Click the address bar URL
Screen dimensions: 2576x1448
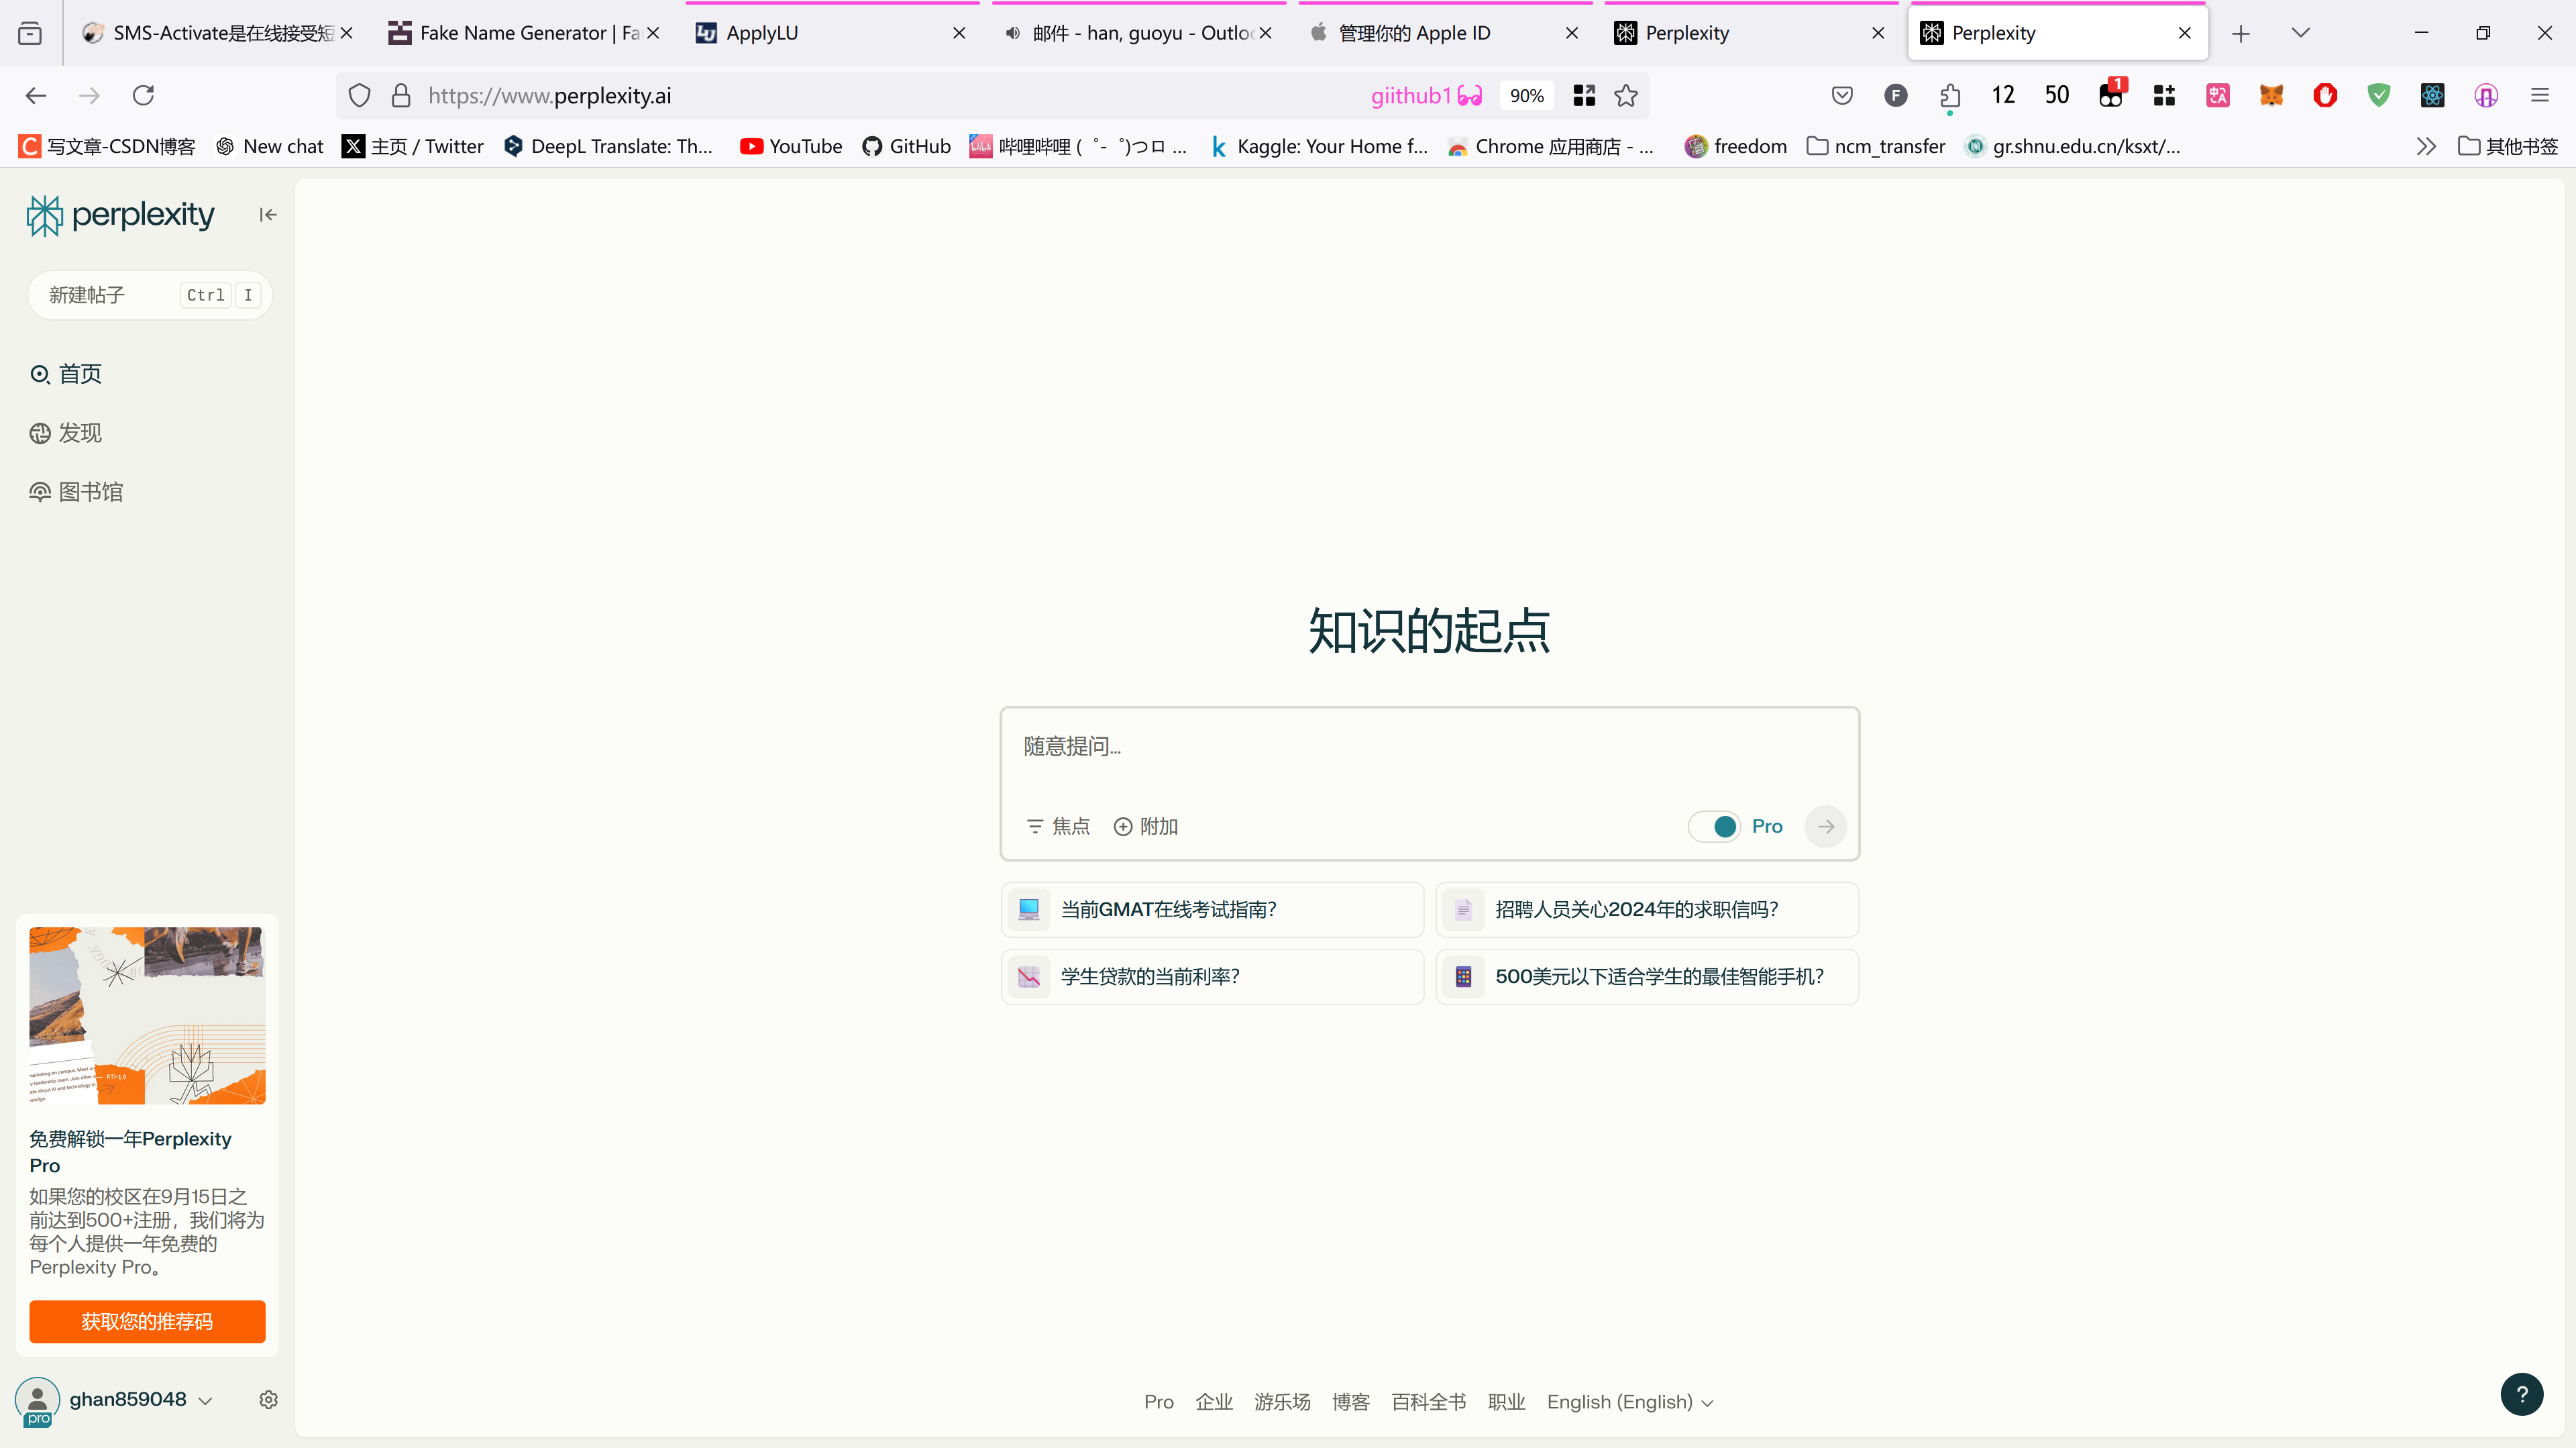549,96
